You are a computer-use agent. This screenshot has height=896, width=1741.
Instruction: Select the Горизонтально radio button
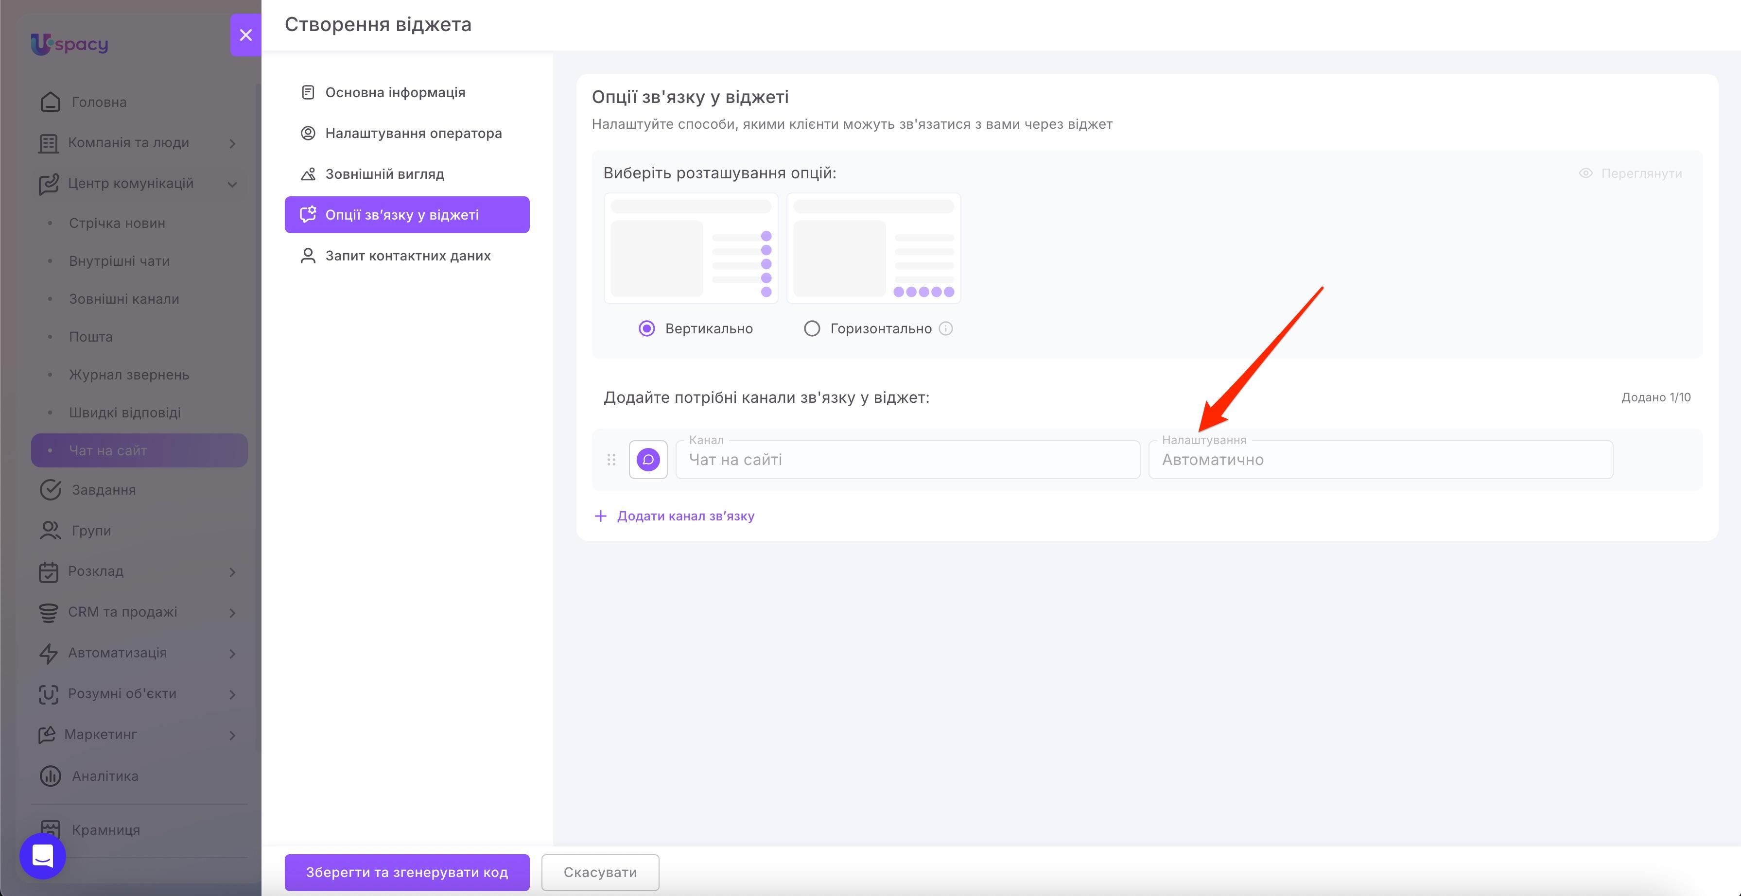pyautogui.click(x=812, y=328)
